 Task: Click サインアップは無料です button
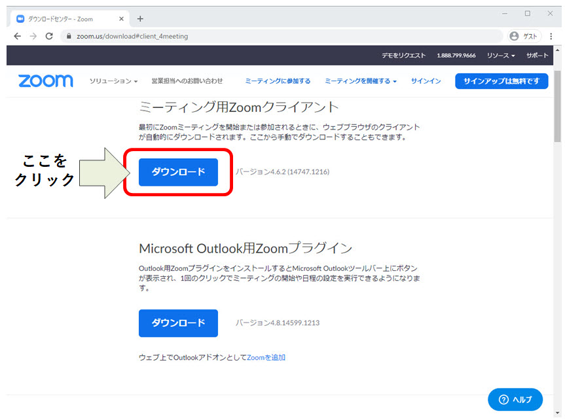pyautogui.click(x=501, y=81)
